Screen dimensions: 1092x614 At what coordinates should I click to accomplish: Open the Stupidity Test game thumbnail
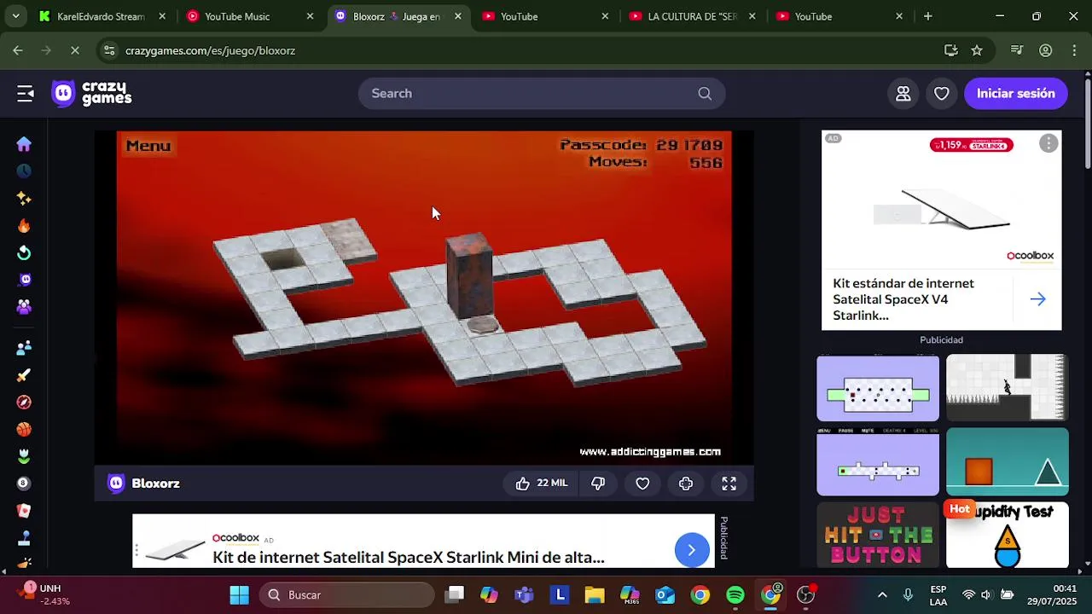tap(1008, 535)
